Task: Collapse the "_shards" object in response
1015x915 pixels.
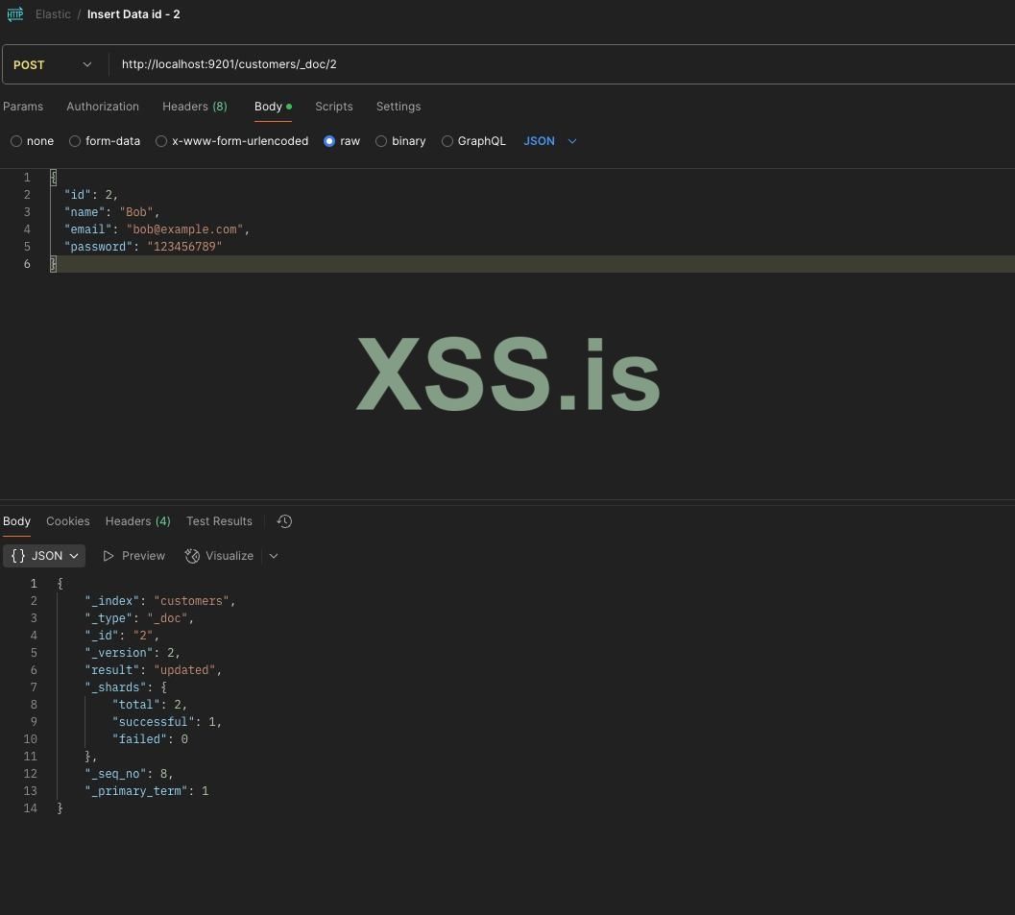Action: click(126, 687)
